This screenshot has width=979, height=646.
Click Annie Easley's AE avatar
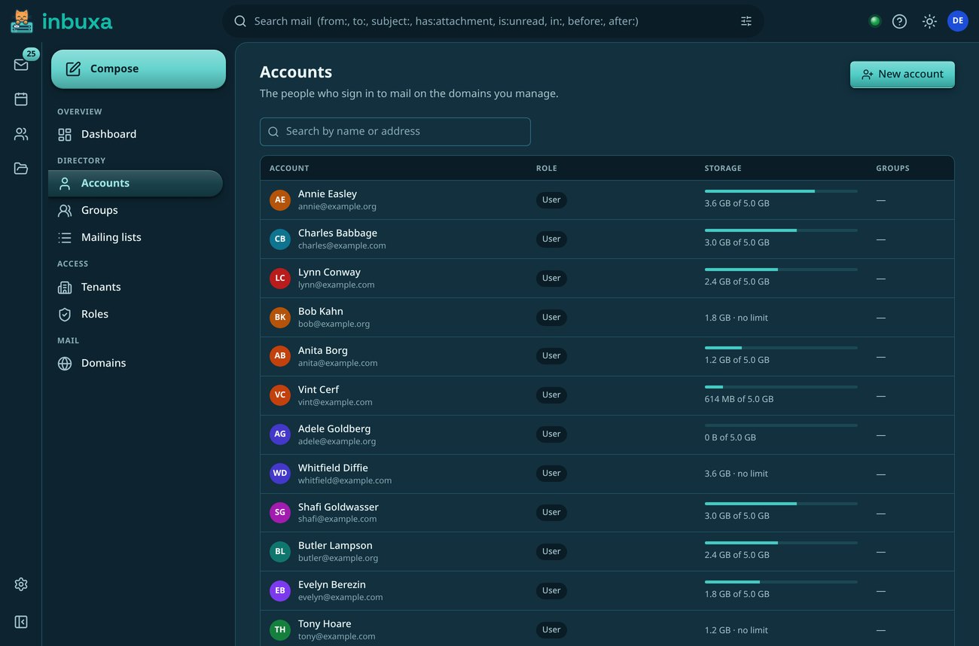pyautogui.click(x=280, y=200)
